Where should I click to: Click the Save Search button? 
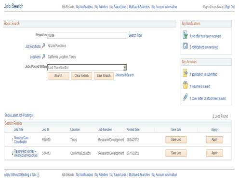104,76
